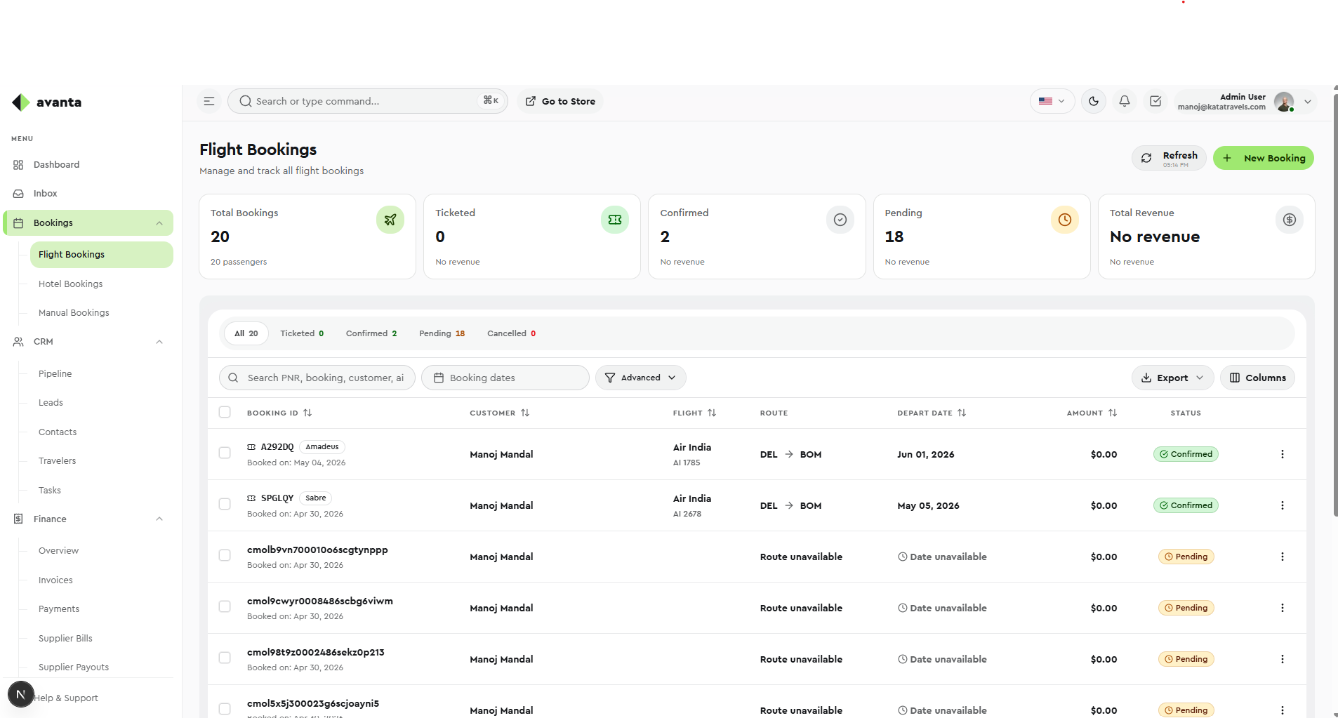Click the avanta logo

(x=47, y=102)
